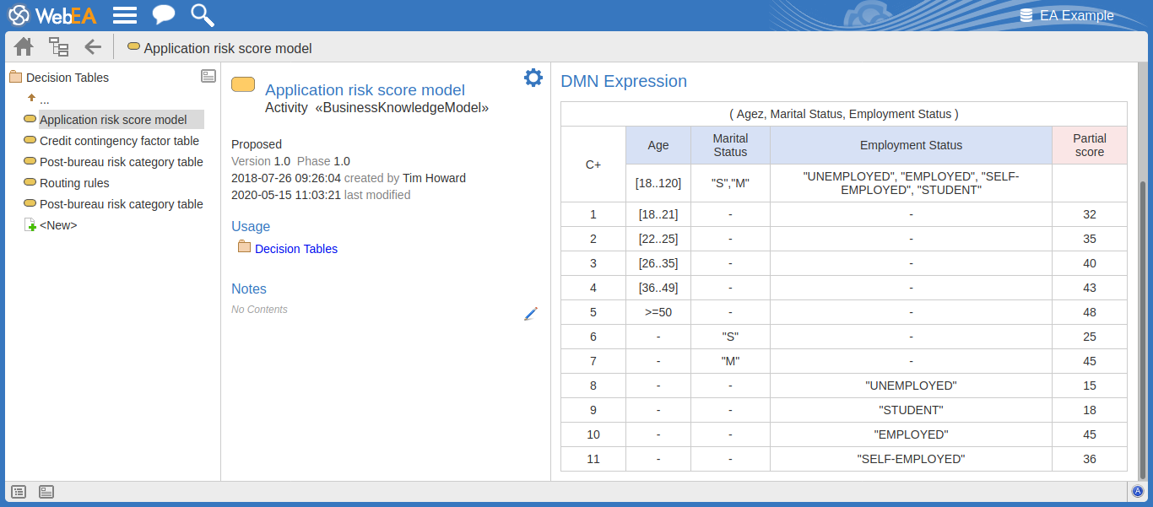Toggle browser list view icon in status bar
Viewport: 1153px width, 507px height.
tap(19, 491)
